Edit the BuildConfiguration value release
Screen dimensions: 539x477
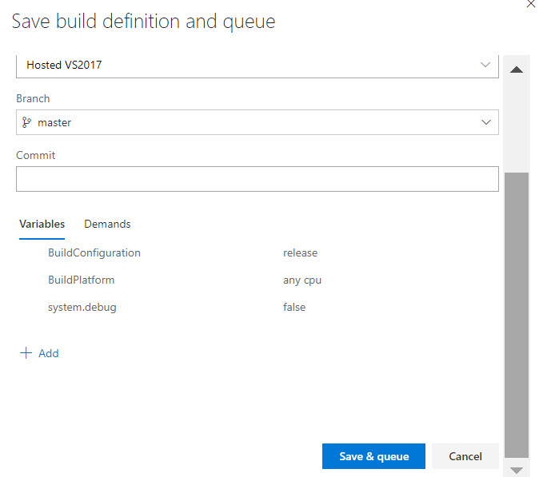[300, 252]
